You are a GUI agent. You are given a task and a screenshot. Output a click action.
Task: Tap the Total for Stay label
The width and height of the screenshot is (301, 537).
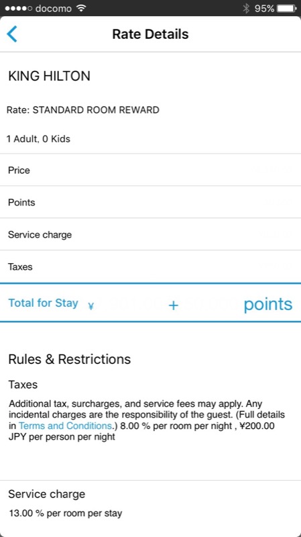pos(43,303)
